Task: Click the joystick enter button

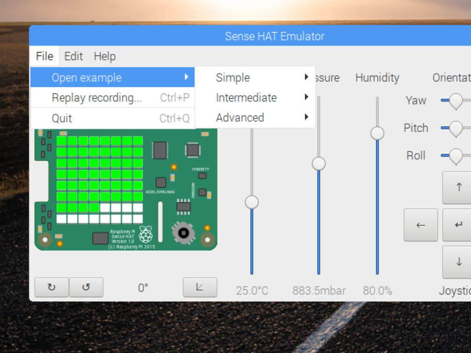Action: 459,225
